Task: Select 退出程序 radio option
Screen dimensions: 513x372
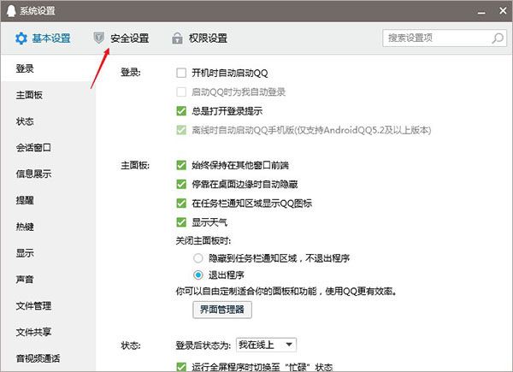Action: point(198,275)
